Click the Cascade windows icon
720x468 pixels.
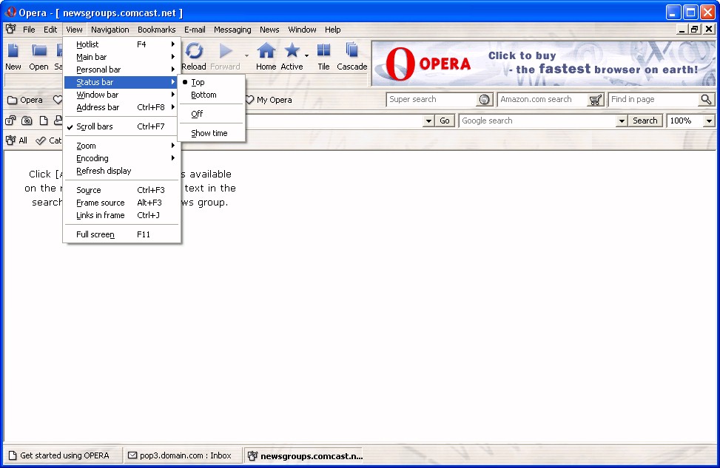pyautogui.click(x=351, y=51)
